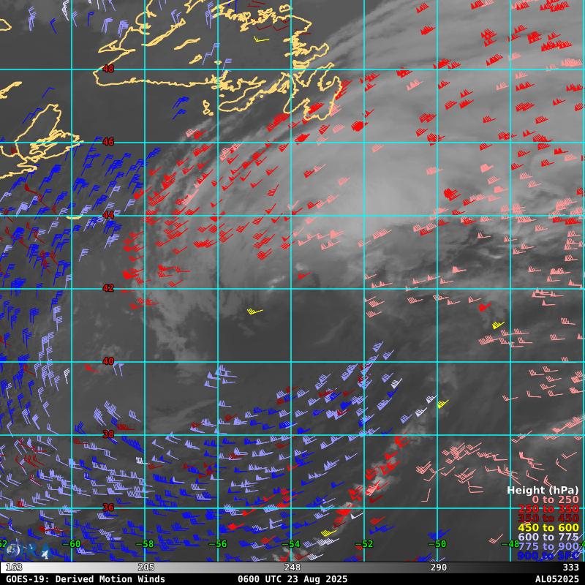585x585 pixels.
Task: Click the storm identifier 'AL052025'
Action: tap(557, 579)
